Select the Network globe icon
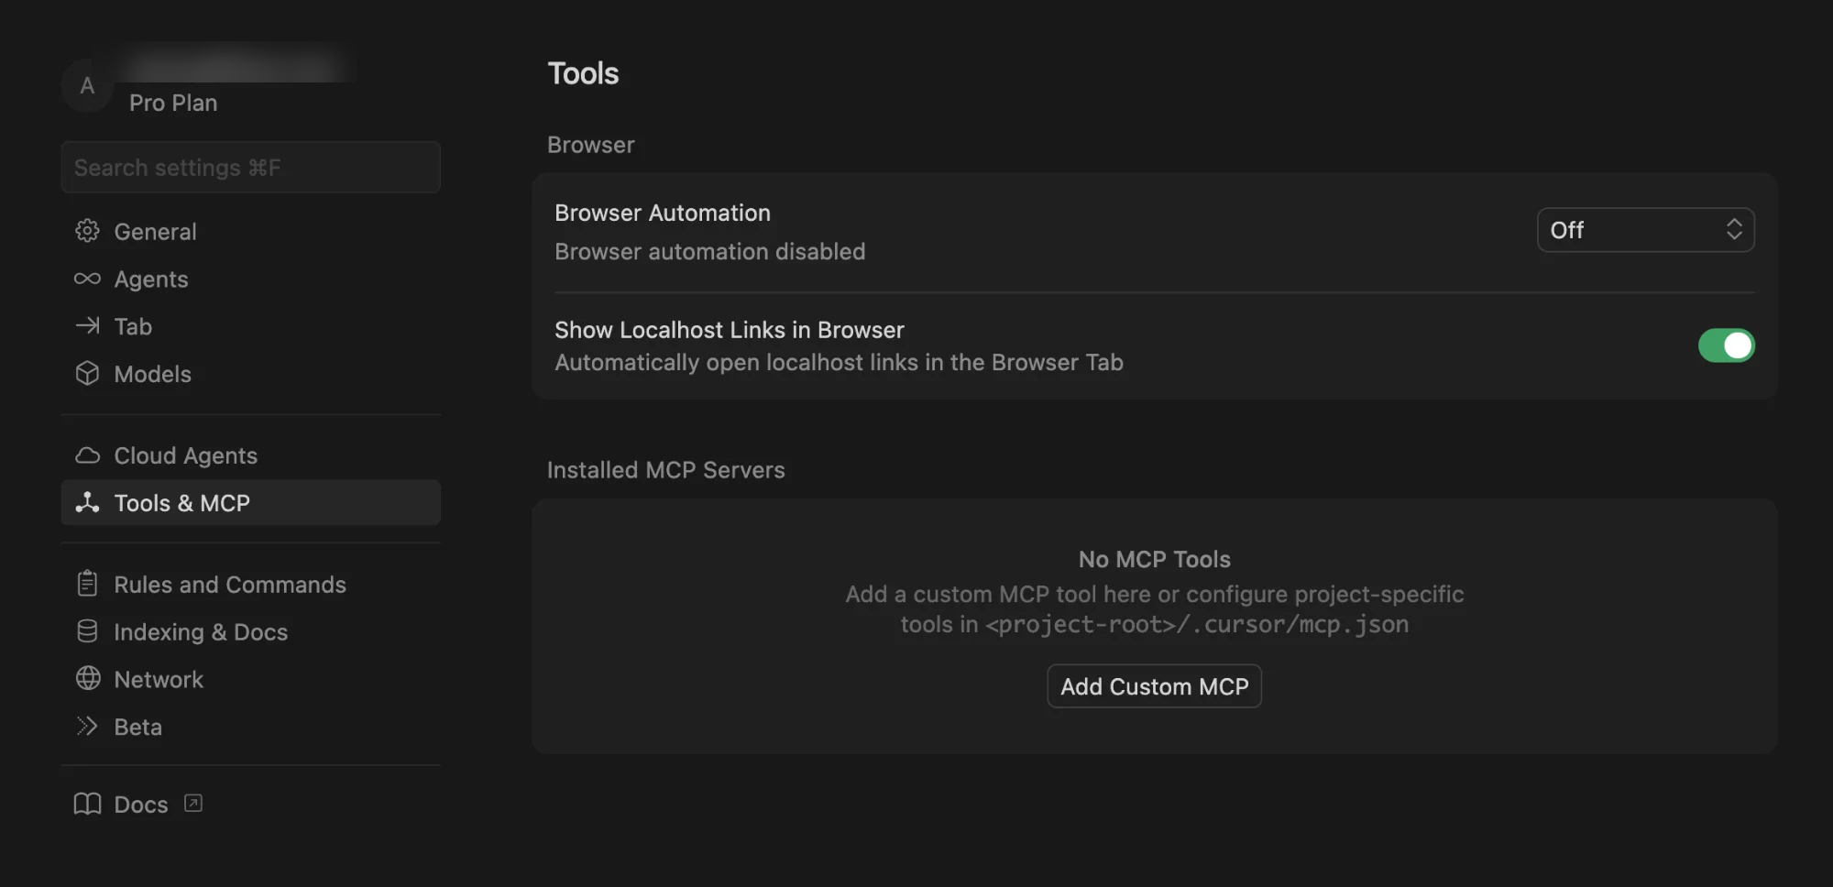Viewport: 1833px width, 887px height. [x=87, y=679]
